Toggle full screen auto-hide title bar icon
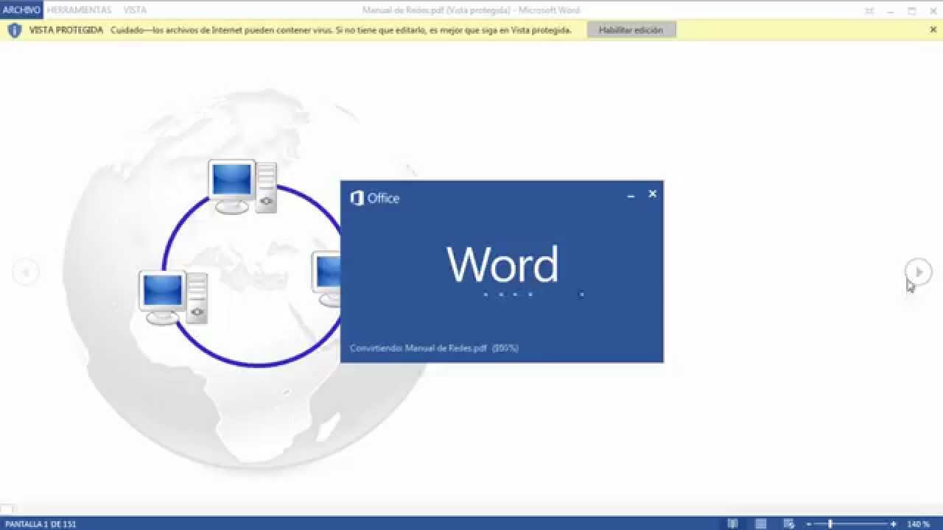The height and width of the screenshot is (530, 943). click(869, 10)
